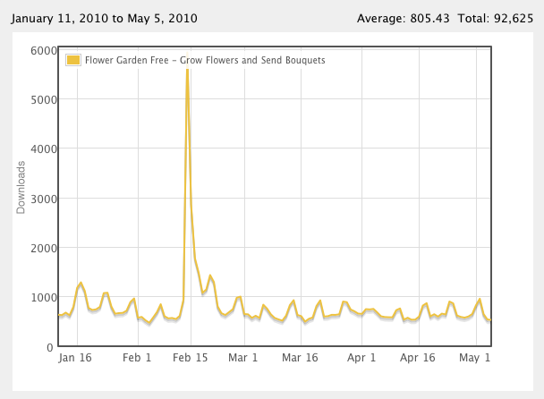The width and height of the screenshot is (544, 399).
Task: Click the 5000 y-axis tick label
Action: (x=44, y=100)
